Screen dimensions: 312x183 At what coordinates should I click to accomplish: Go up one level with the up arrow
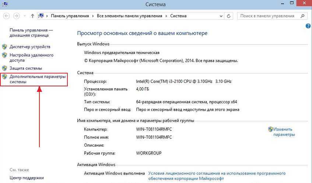tap(32, 16)
